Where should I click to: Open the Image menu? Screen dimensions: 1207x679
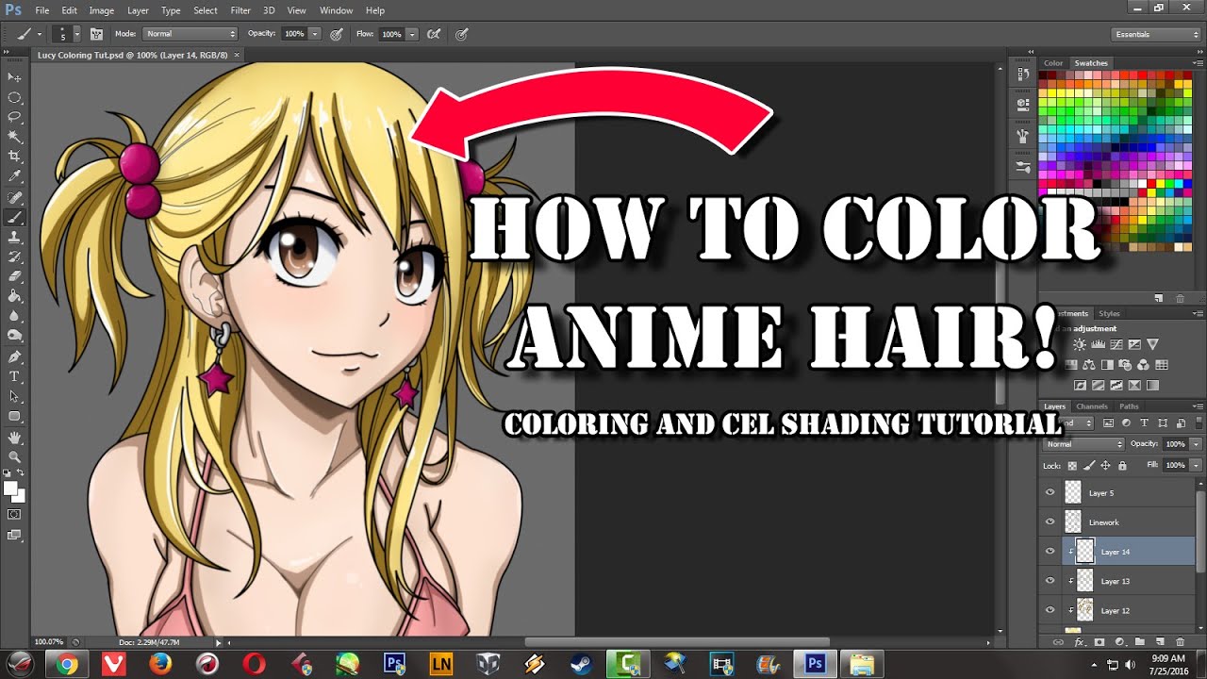click(x=101, y=10)
